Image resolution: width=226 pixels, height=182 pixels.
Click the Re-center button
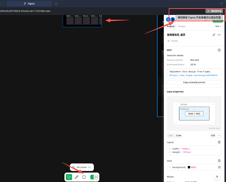(80, 167)
